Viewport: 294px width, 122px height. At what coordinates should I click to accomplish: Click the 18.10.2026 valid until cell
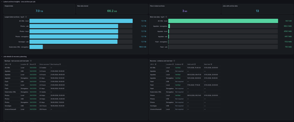click(195, 78)
